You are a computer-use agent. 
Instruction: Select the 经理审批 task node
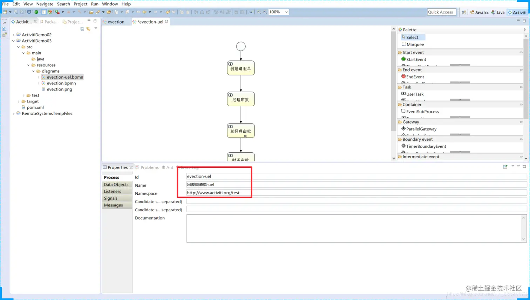(x=241, y=99)
